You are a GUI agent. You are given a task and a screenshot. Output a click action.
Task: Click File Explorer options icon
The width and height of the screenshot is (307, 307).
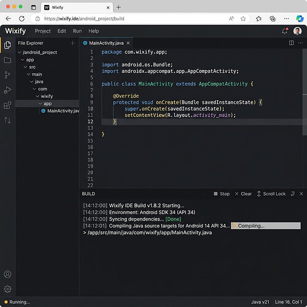coord(72,43)
